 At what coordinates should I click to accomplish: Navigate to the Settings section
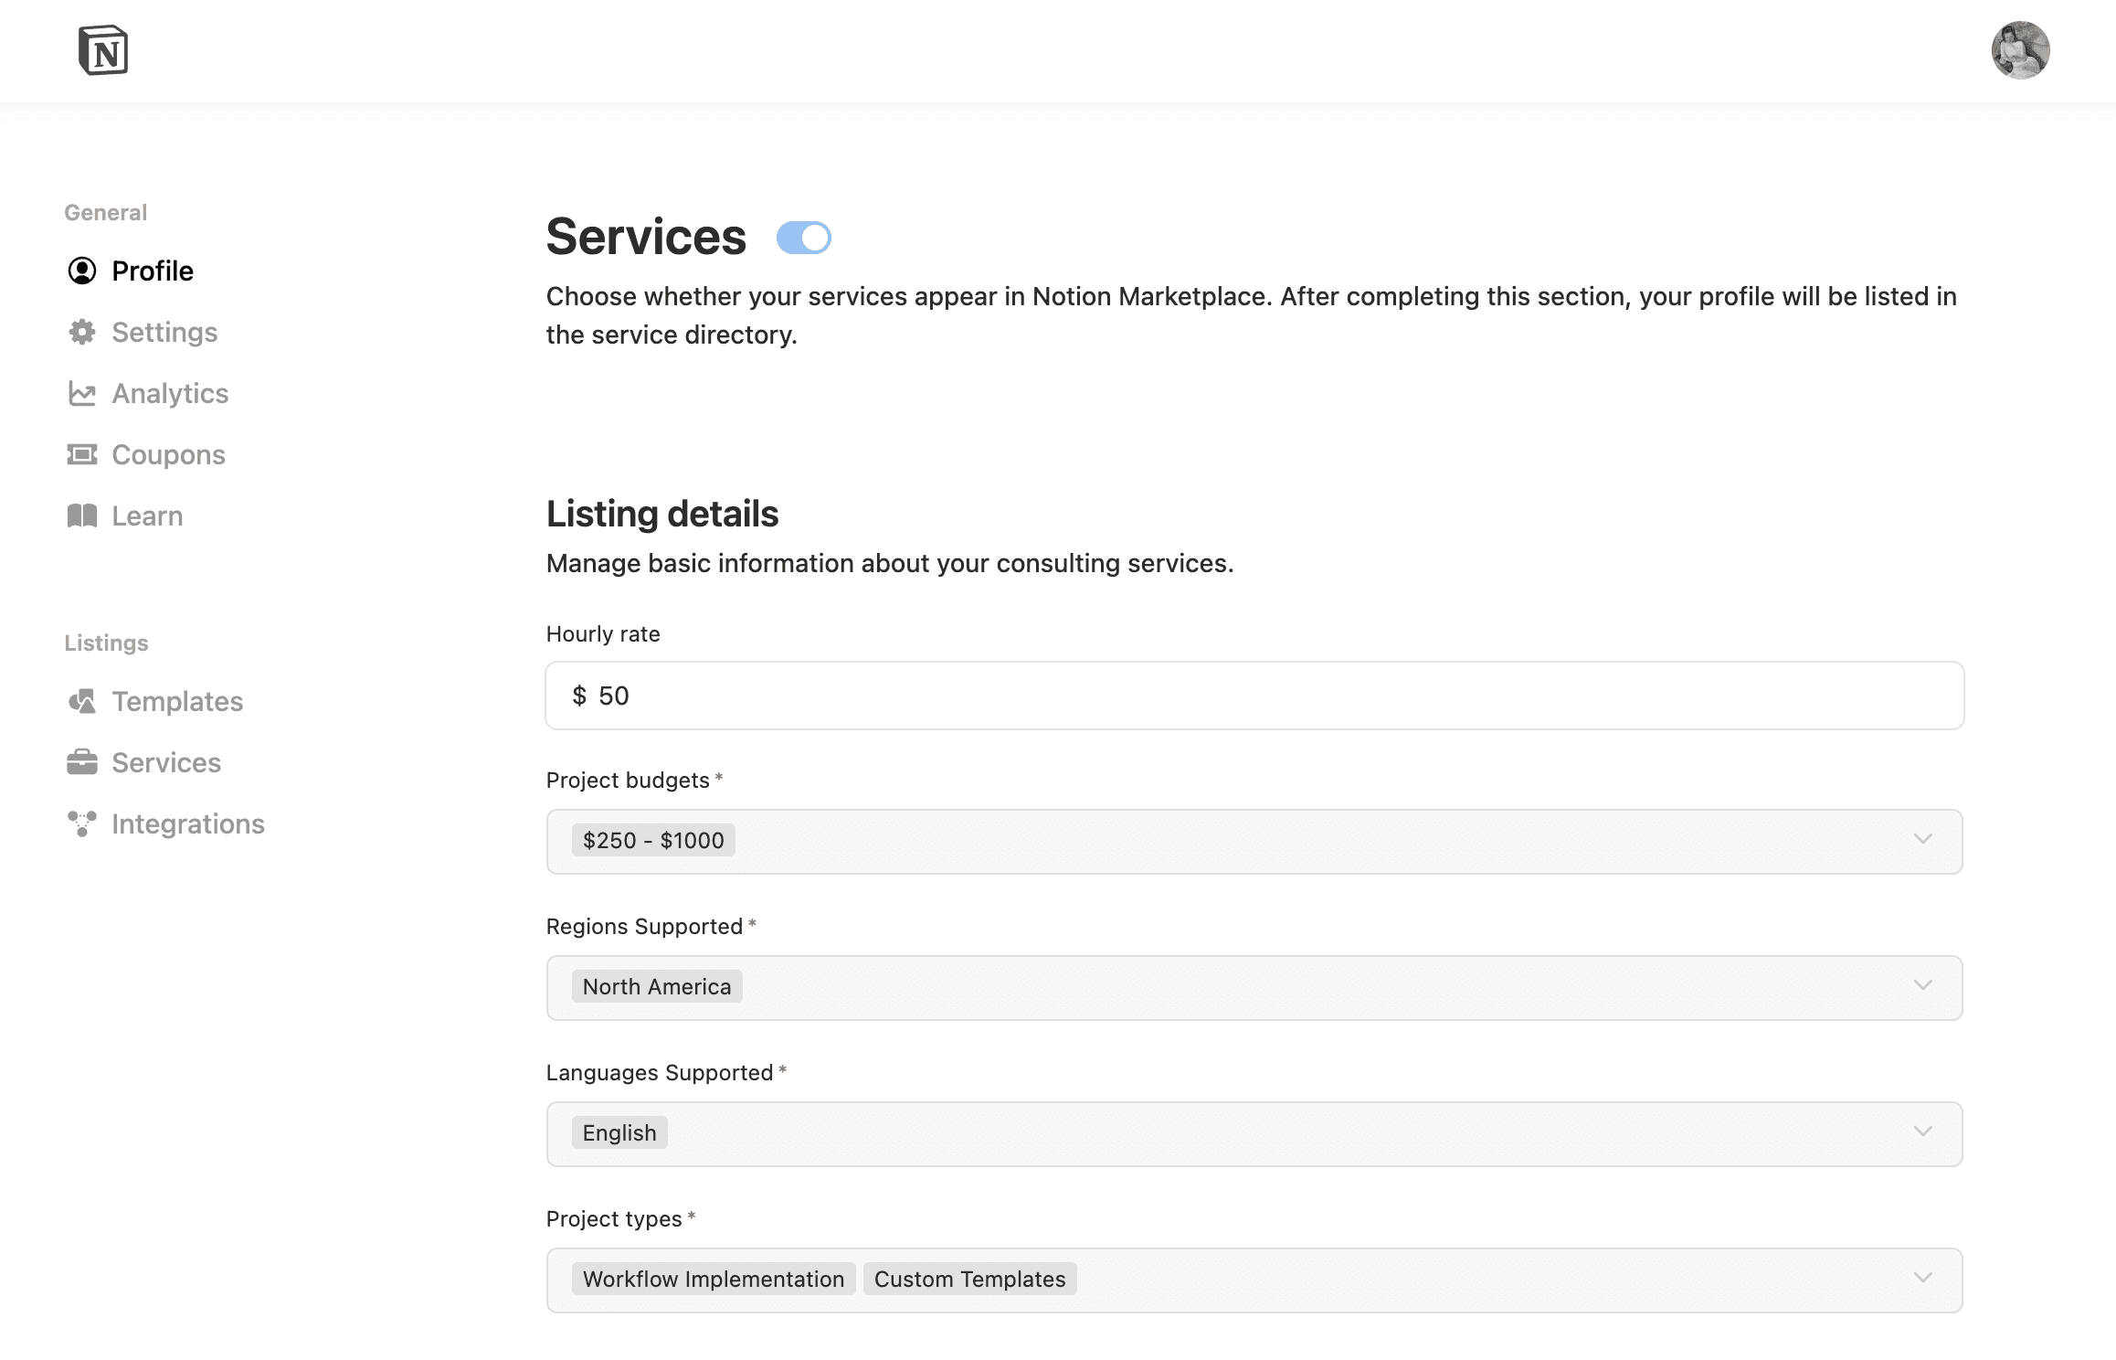[164, 332]
